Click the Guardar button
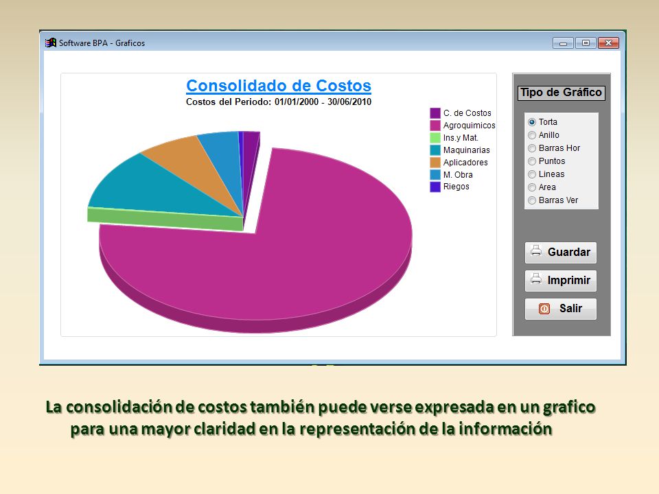 click(560, 252)
